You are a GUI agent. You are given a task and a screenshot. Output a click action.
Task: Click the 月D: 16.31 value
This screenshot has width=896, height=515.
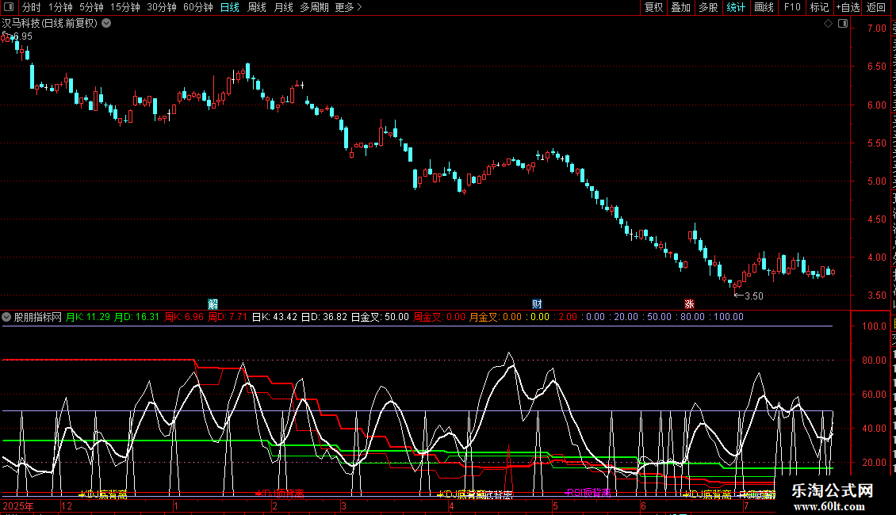coord(136,317)
